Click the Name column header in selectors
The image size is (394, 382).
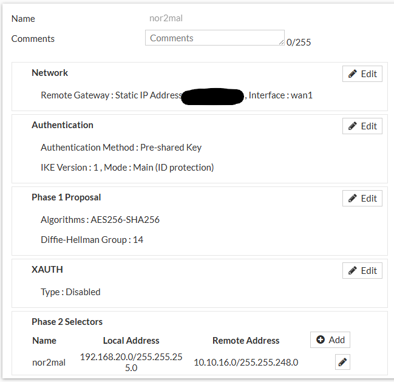44,341
